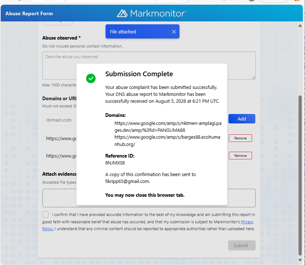This screenshot has height=265, width=305.
Task: Click the dashed file upload drop zone
Action: tap(149, 198)
